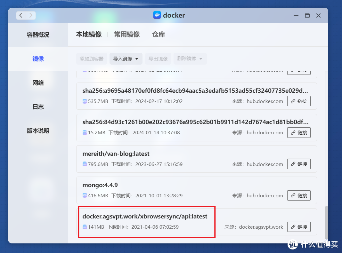Click the forward navigation arrow
Viewport: 342px width, 253px height.
click(x=31, y=15)
